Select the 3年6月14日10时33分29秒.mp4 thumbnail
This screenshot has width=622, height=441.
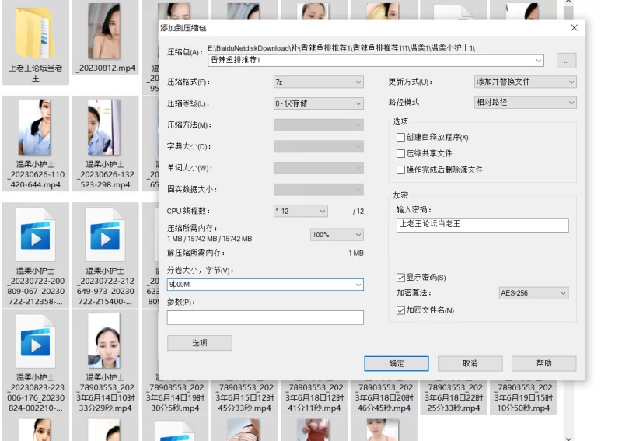(104, 341)
